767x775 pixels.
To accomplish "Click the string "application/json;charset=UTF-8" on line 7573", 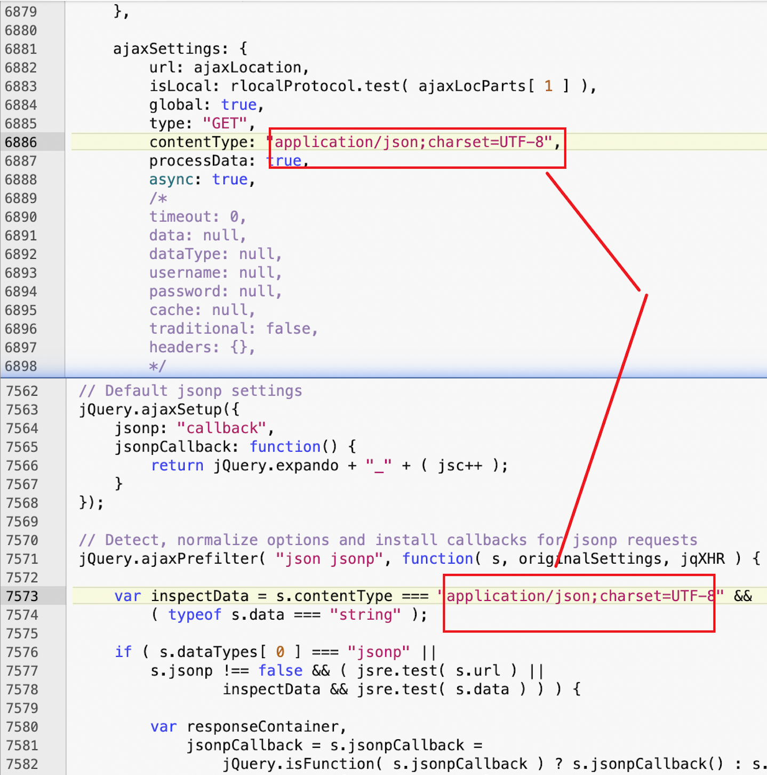I will click(581, 596).
